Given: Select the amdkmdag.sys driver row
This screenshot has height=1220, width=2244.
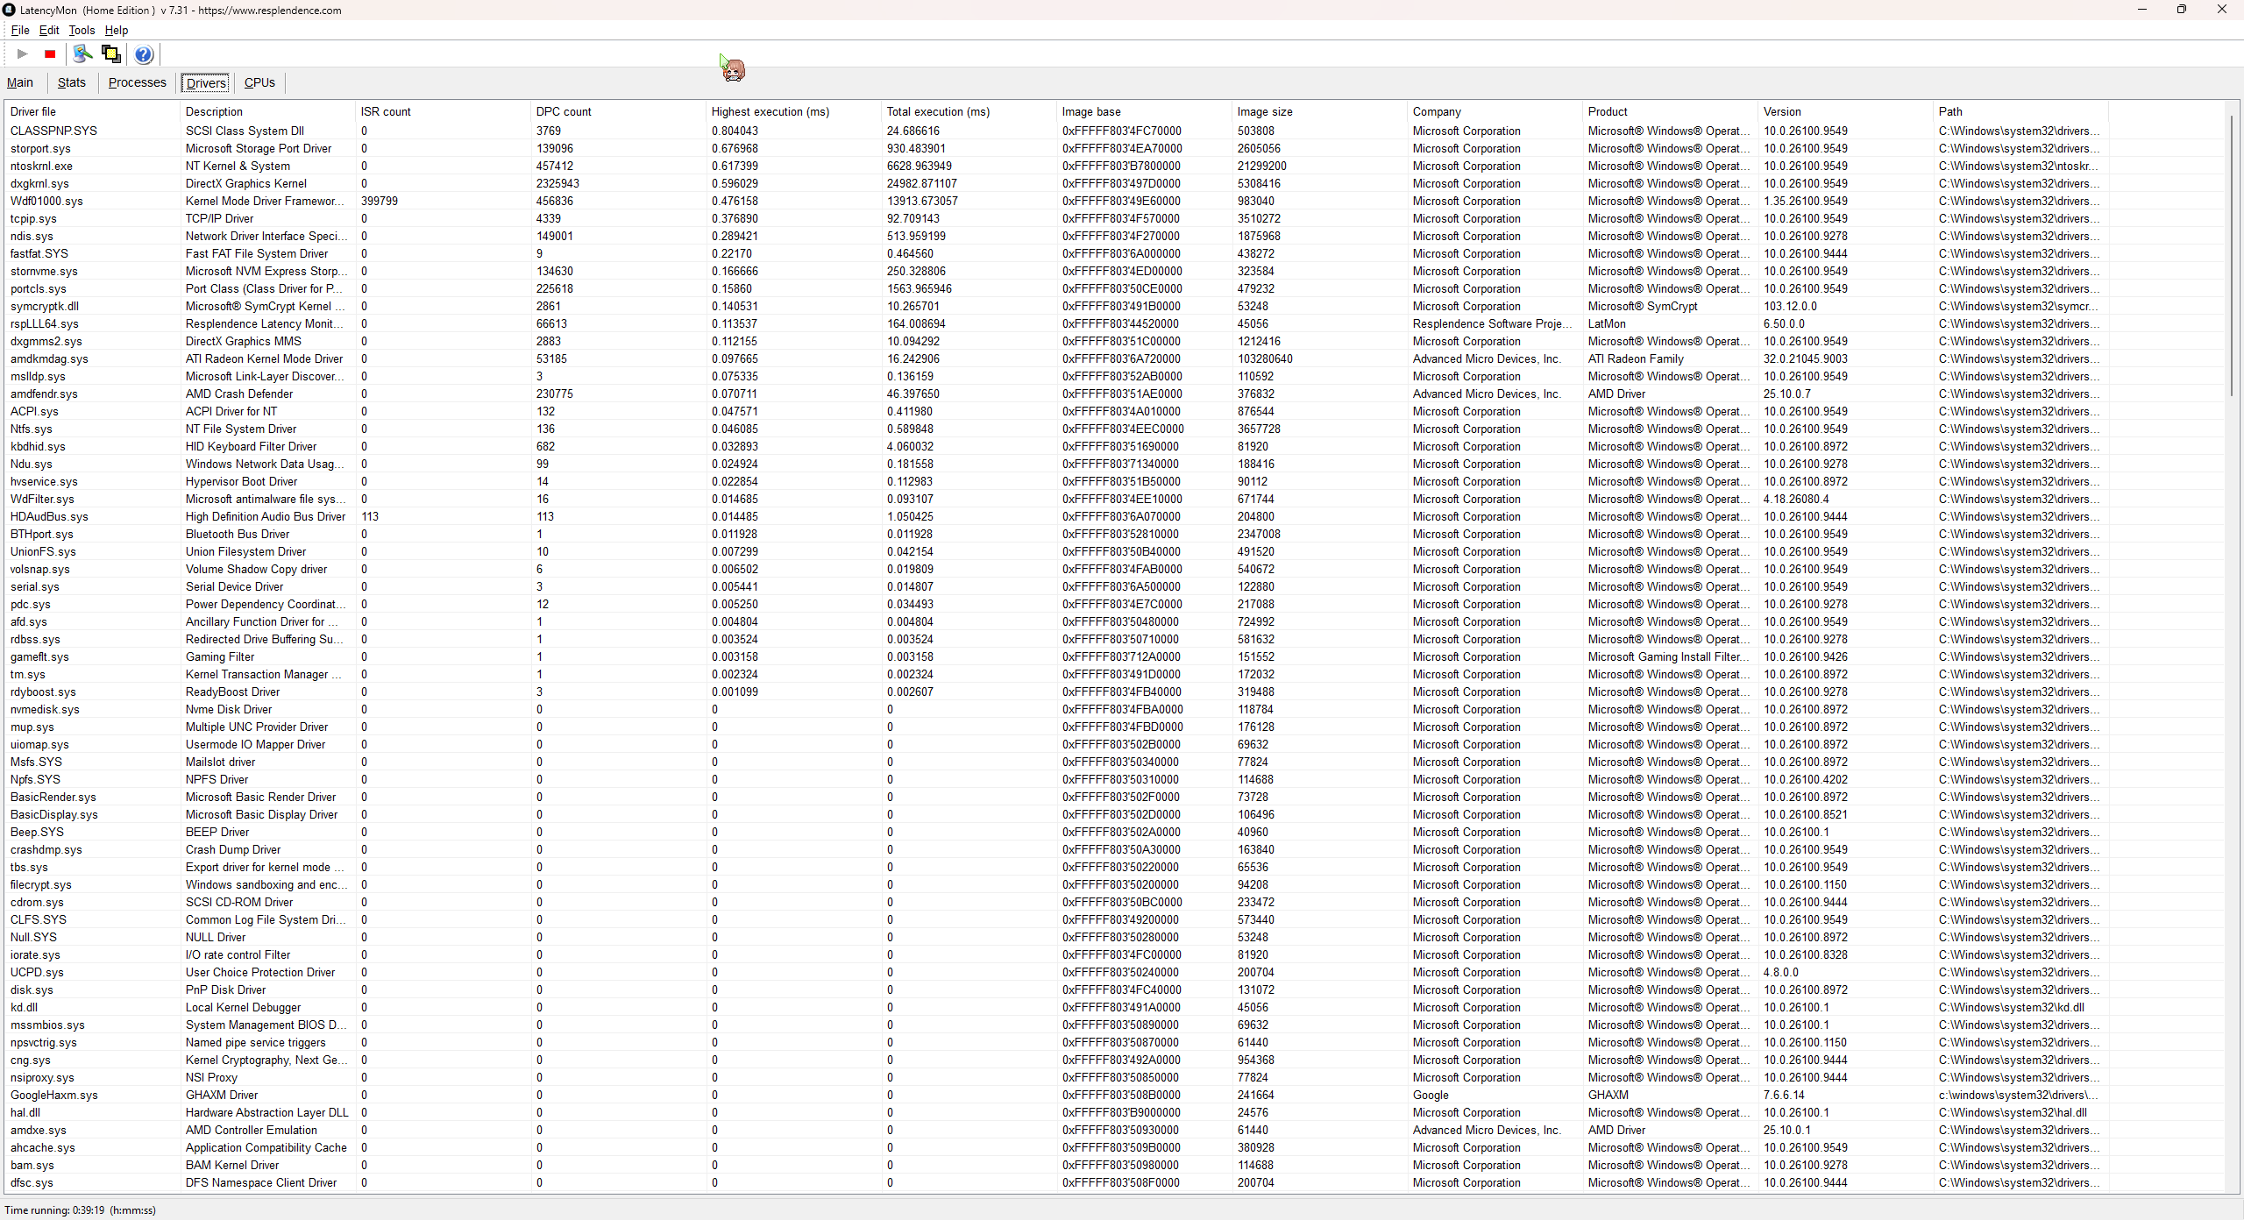Looking at the screenshot, I should click(x=1113, y=358).
